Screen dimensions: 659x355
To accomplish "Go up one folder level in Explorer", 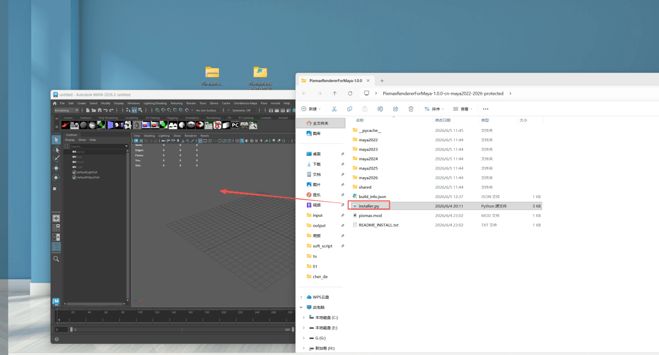I will click(334, 93).
